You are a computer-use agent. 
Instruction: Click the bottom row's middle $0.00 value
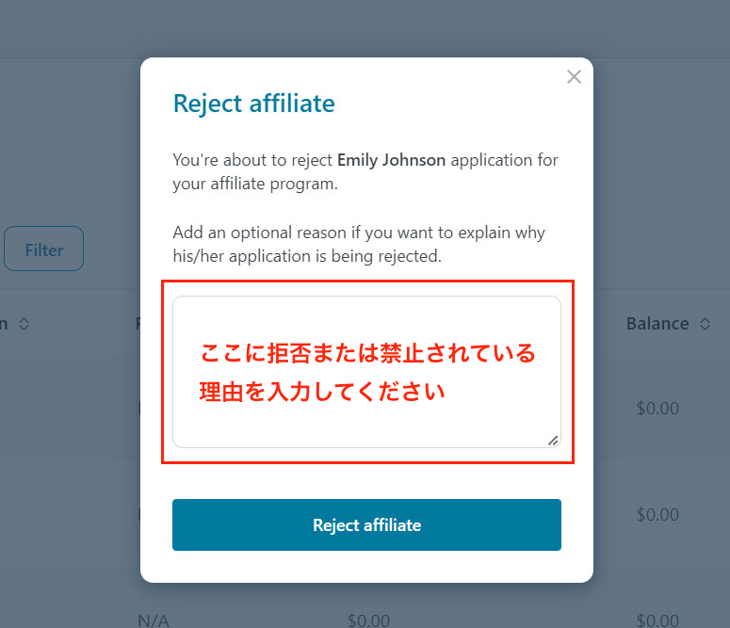pos(367,620)
